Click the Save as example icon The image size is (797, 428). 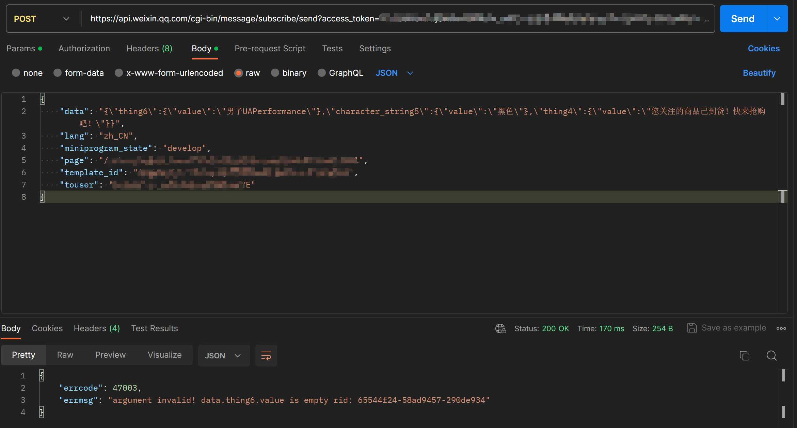(692, 328)
